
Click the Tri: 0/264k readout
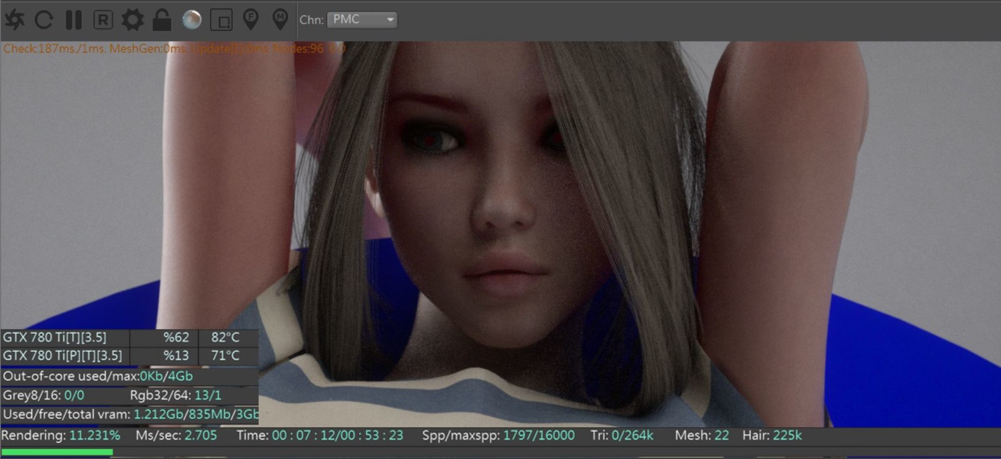(x=622, y=435)
